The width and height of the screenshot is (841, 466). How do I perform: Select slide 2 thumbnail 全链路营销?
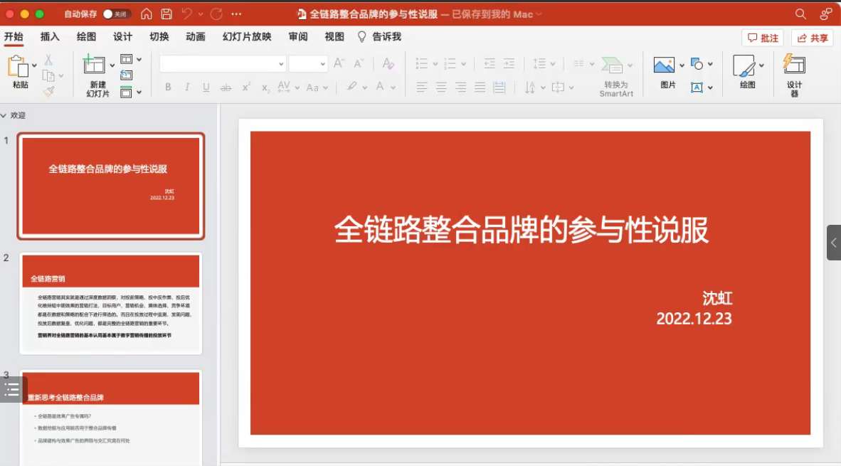click(111, 304)
